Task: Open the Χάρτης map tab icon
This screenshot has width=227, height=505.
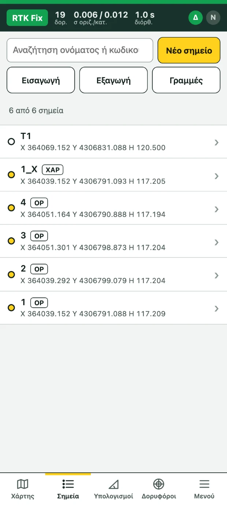Action: [23, 484]
